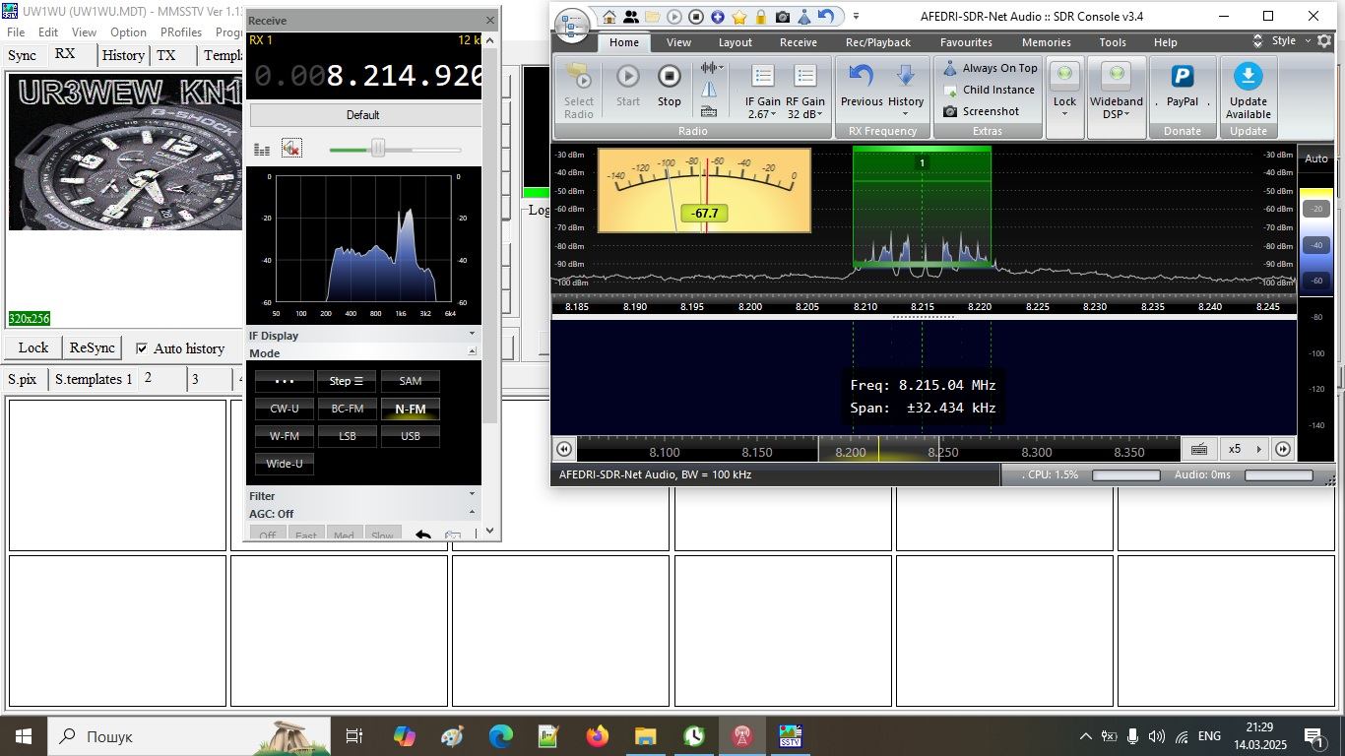Toggle the Auto history checkbox
The width and height of the screenshot is (1345, 756).
click(x=142, y=348)
